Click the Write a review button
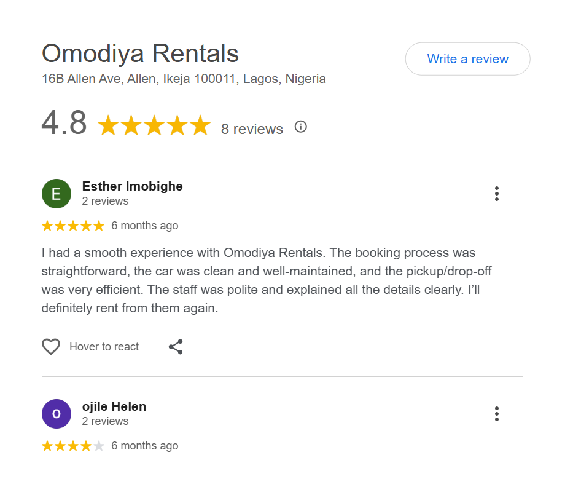The height and width of the screenshot is (487, 573). coord(467,58)
